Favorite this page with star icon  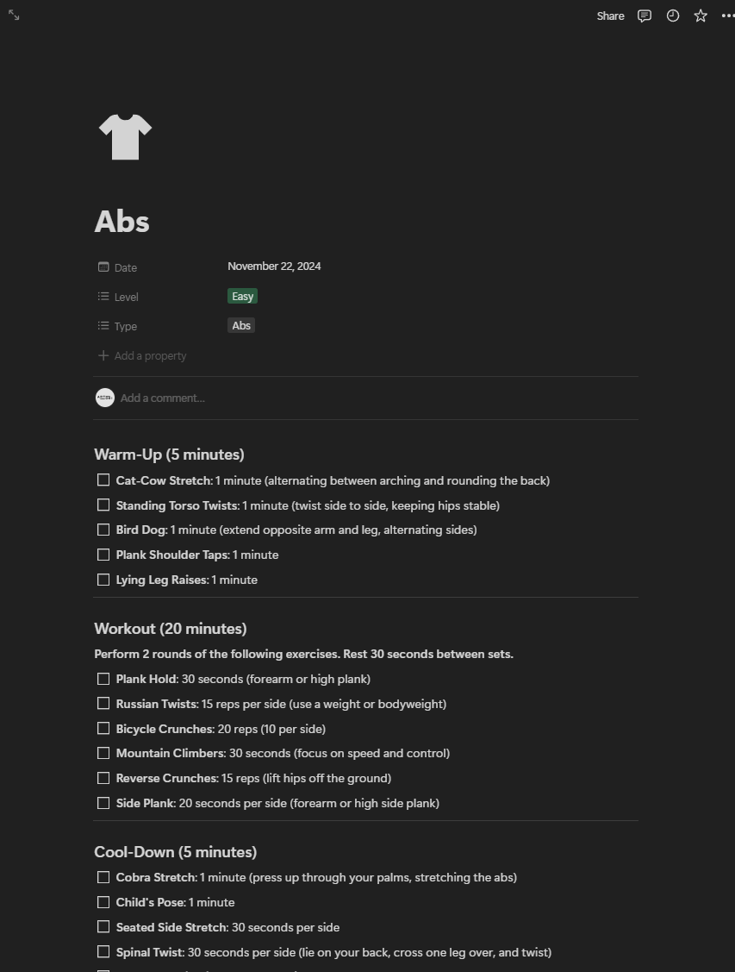701,16
